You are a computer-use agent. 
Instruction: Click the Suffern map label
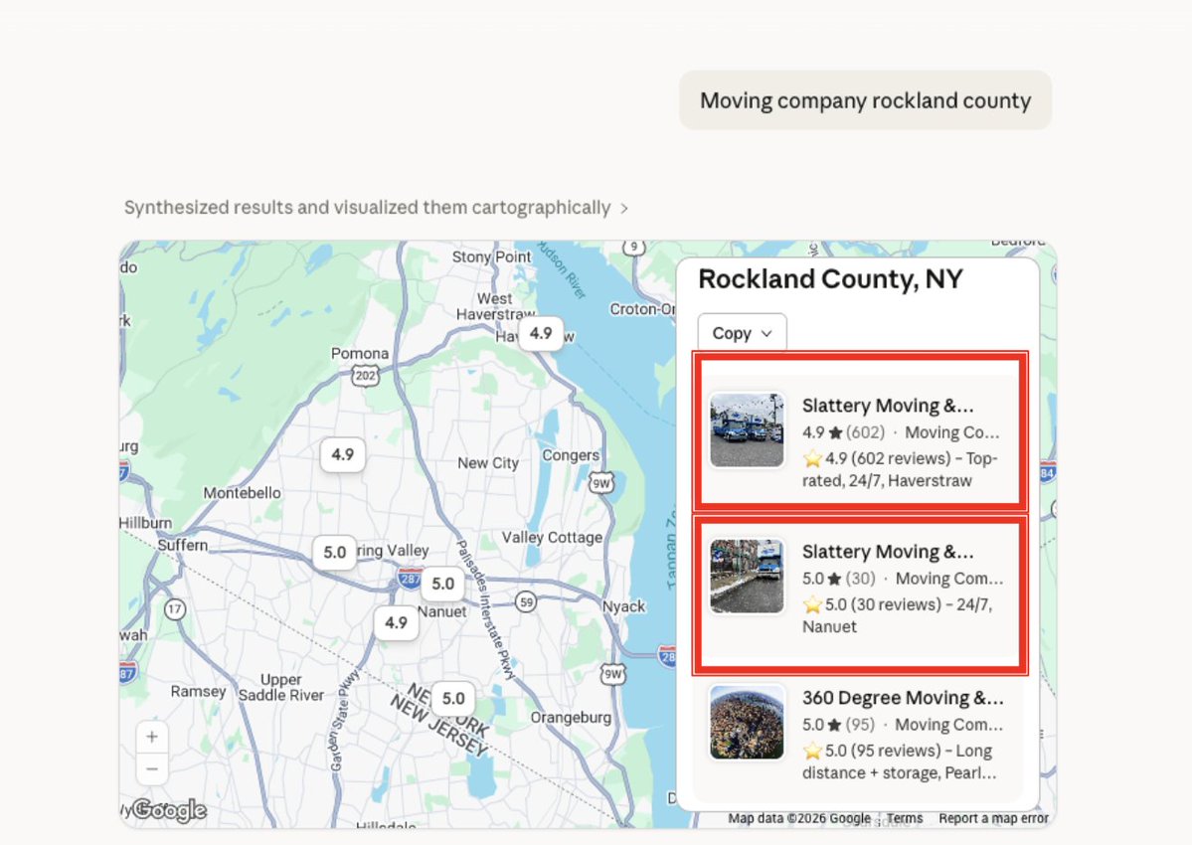click(x=183, y=545)
